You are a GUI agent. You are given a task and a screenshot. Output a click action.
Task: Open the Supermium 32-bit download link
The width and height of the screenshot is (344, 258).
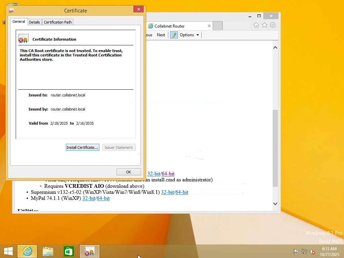pyautogui.click(x=168, y=192)
